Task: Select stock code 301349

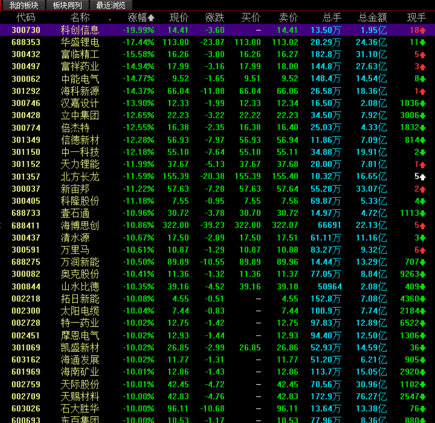Action: point(26,140)
